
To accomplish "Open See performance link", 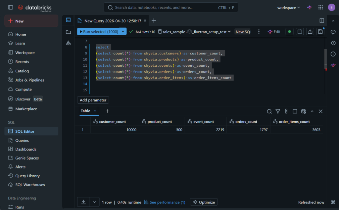I will 165,202.
